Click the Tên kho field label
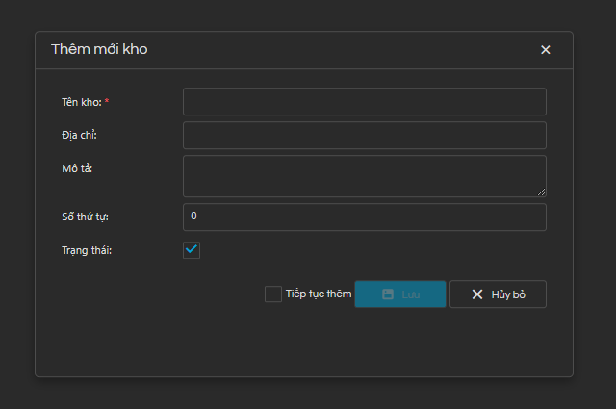This screenshot has width=616, height=409. (x=81, y=102)
